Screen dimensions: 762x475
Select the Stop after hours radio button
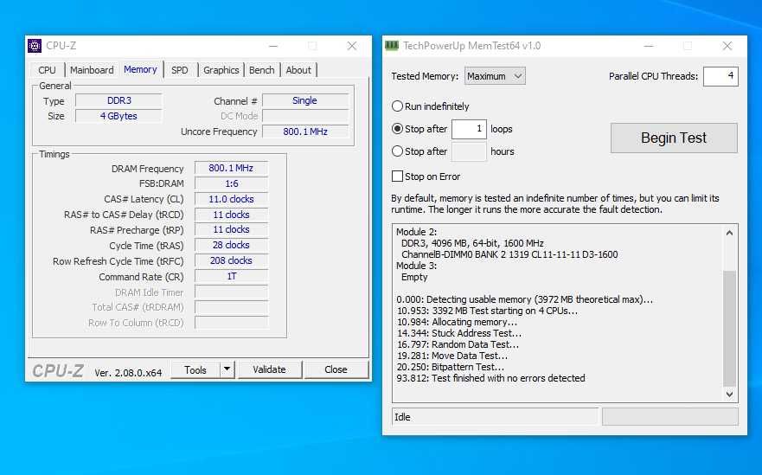pyautogui.click(x=398, y=151)
